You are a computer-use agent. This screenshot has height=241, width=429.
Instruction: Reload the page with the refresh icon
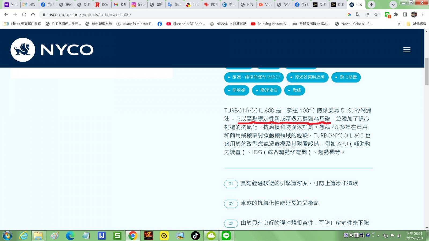click(24, 14)
